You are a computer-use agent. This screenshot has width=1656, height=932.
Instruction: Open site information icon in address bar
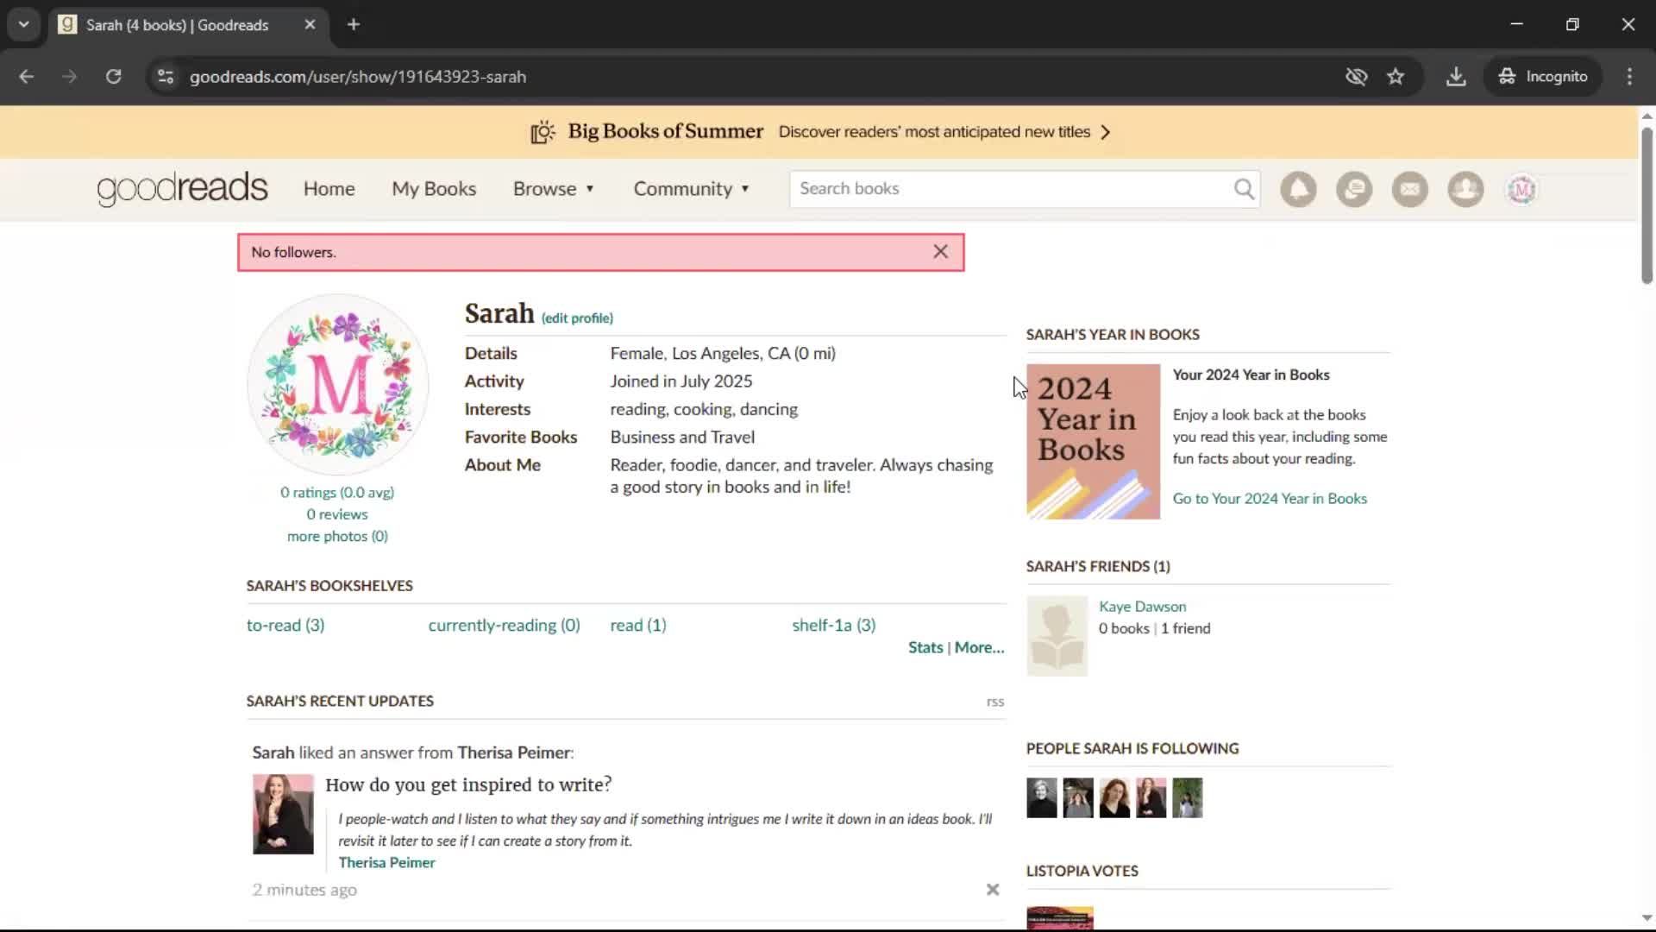tap(166, 77)
